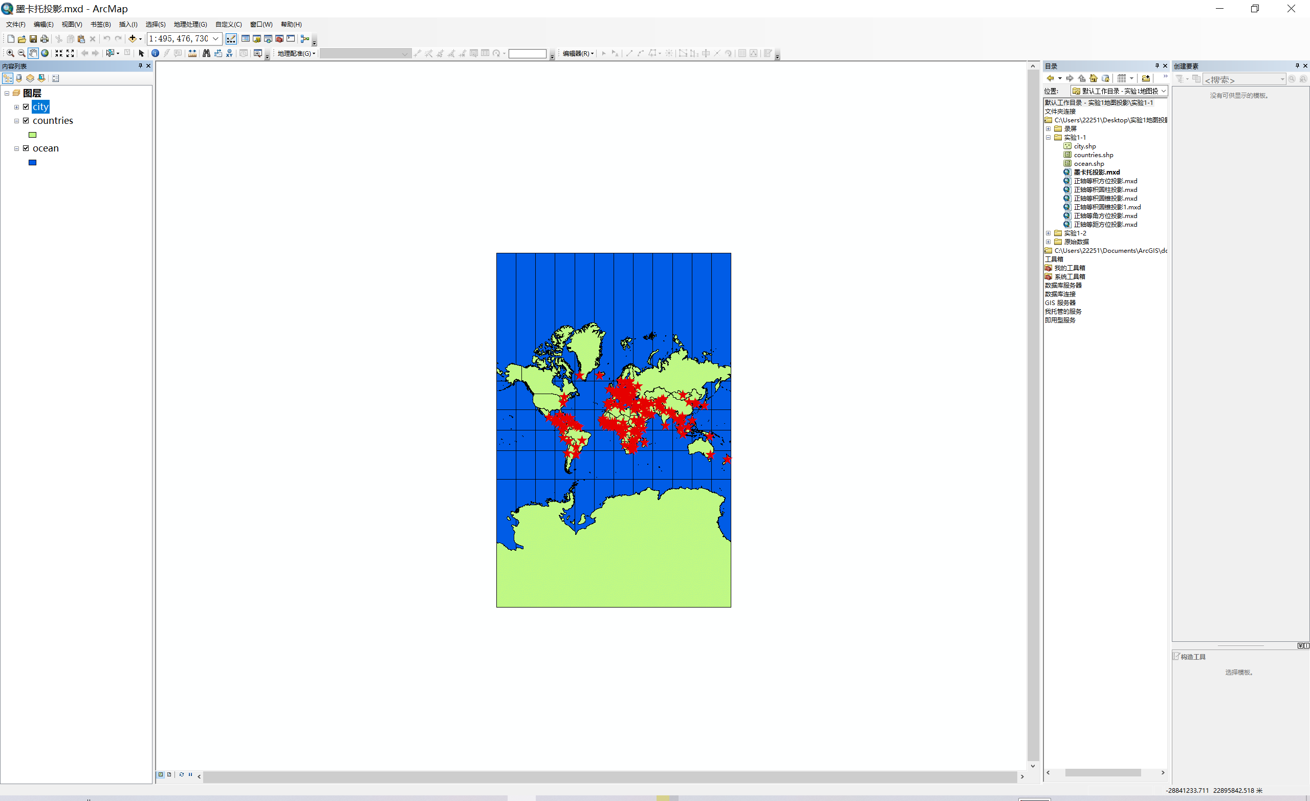This screenshot has height=801, width=1310.
Task: Open the map scale dropdown
Action: pyautogui.click(x=216, y=39)
